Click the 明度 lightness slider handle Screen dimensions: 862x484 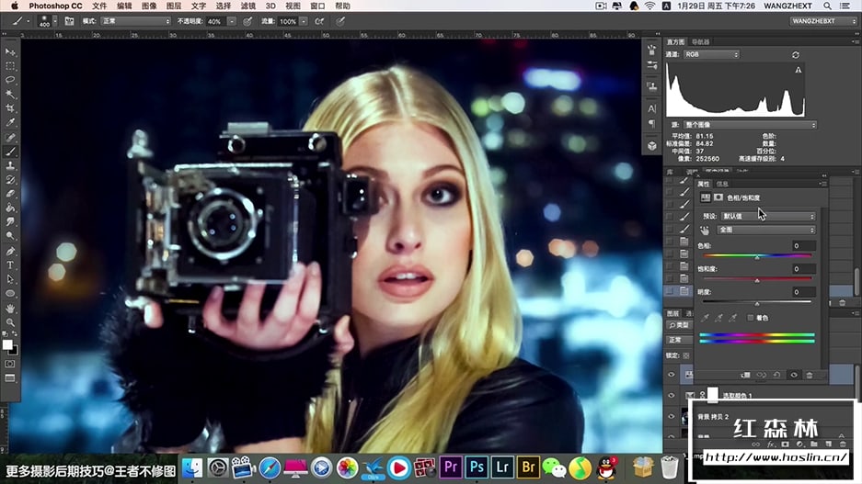[757, 303]
